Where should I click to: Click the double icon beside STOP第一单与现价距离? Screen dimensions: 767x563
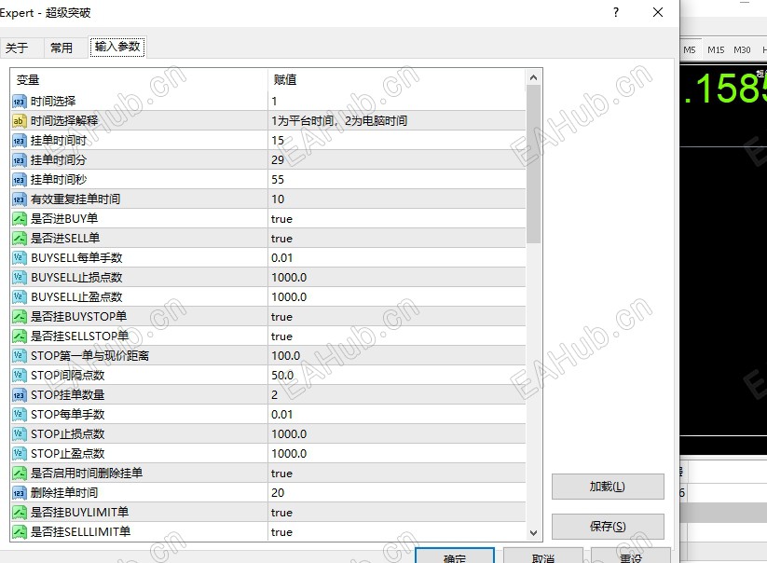pyautogui.click(x=19, y=356)
